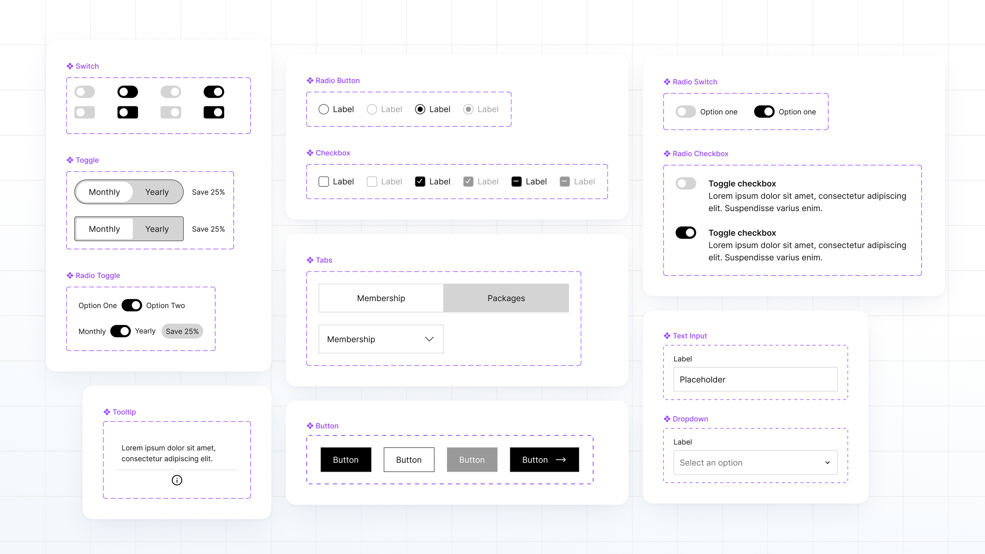Click the outlined white Button
This screenshot has width=985, height=554.
coord(409,459)
